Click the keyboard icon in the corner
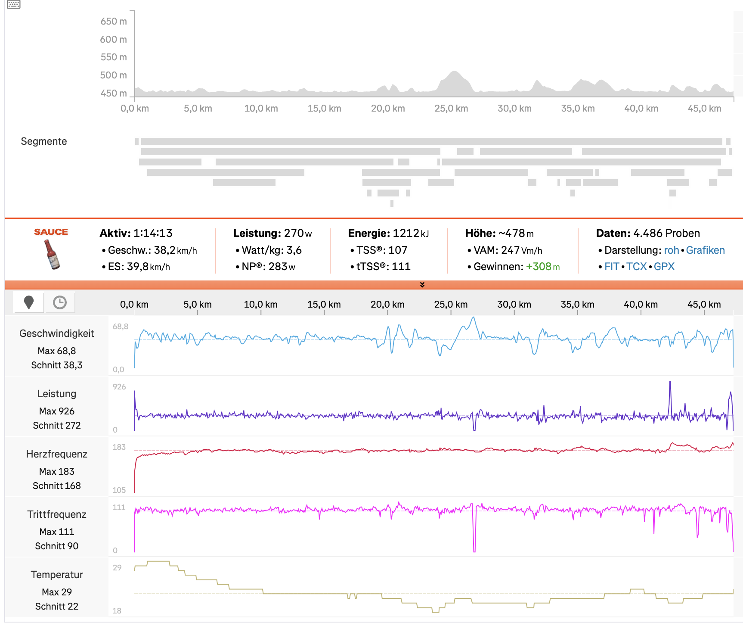 pos(14,4)
